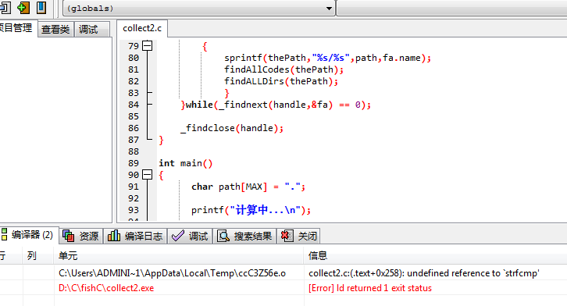This screenshot has height=306, width=567.
Task: Place cursor on _findclose(handle) line
Action: click(232, 128)
